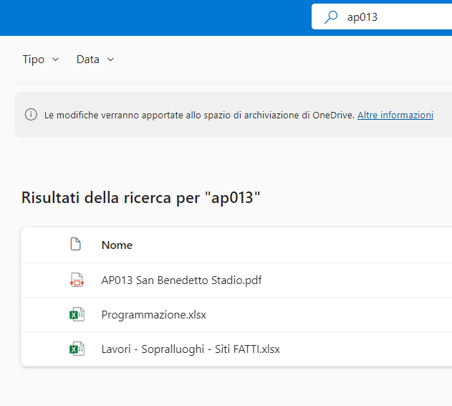Click the PDF icon for AP013 San Benedetto Stadio

pyautogui.click(x=77, y=280)
